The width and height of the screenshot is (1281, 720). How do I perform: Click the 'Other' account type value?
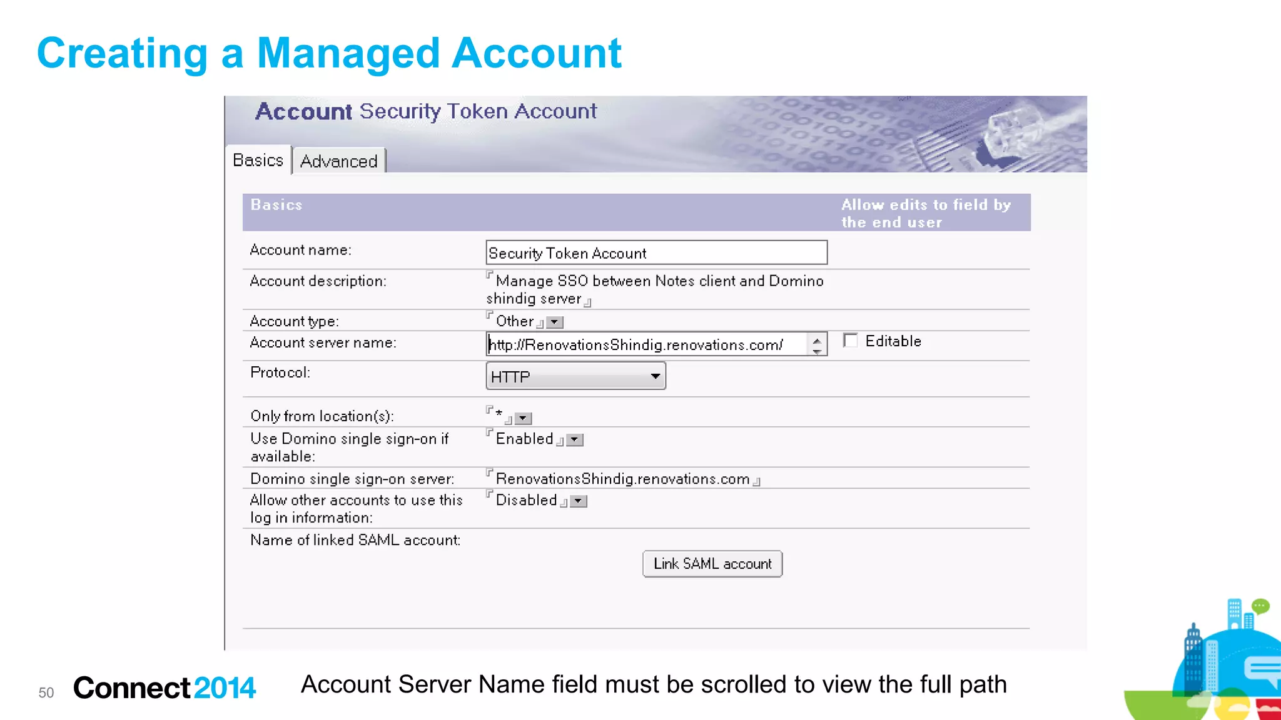pos(515,321)
